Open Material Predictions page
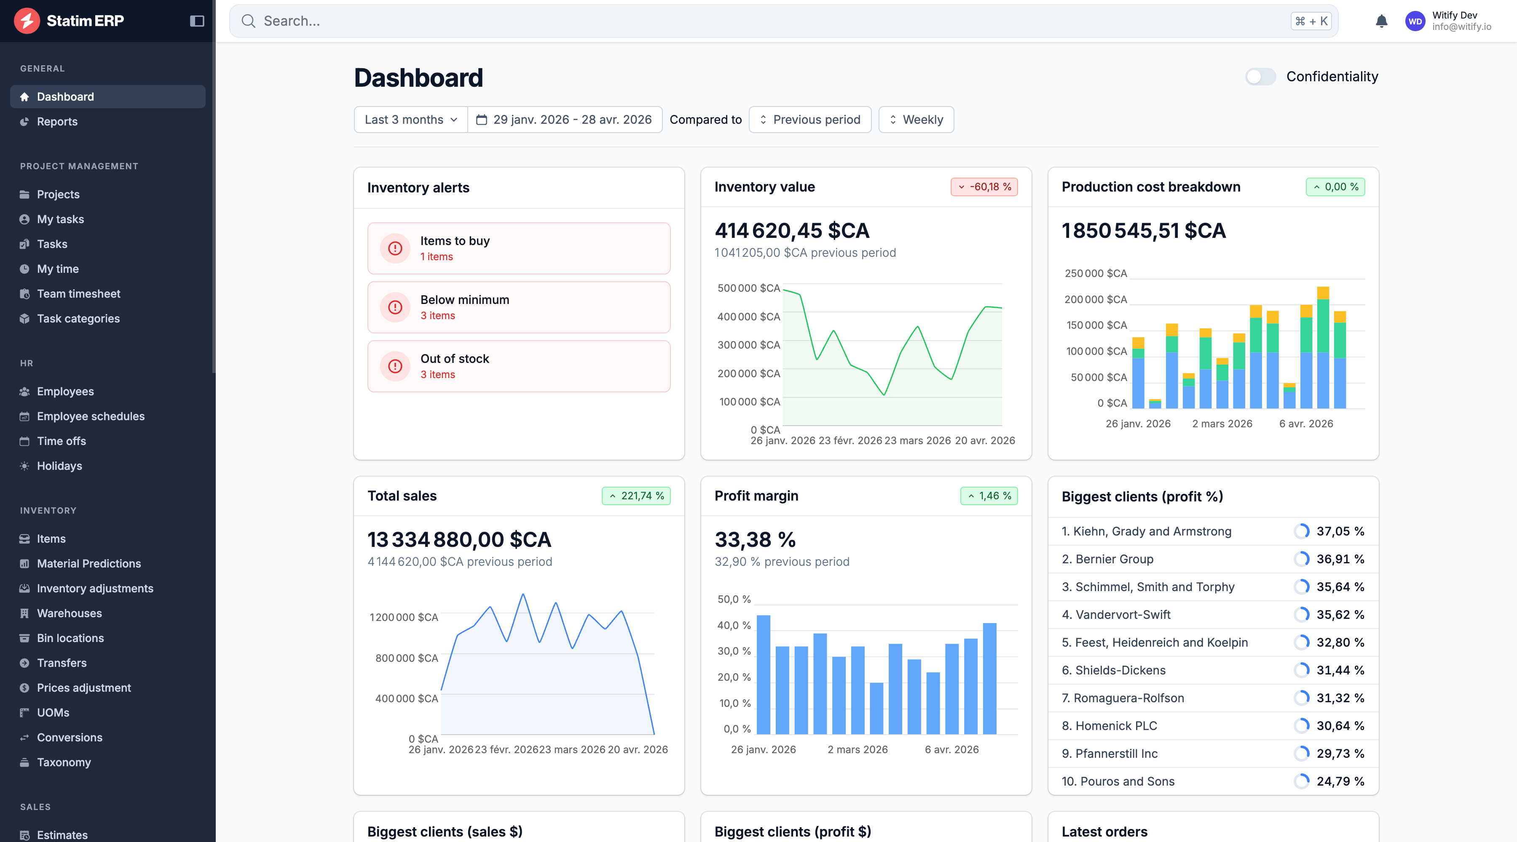The height and width of the screenshot is (842, 1517). 108,564
